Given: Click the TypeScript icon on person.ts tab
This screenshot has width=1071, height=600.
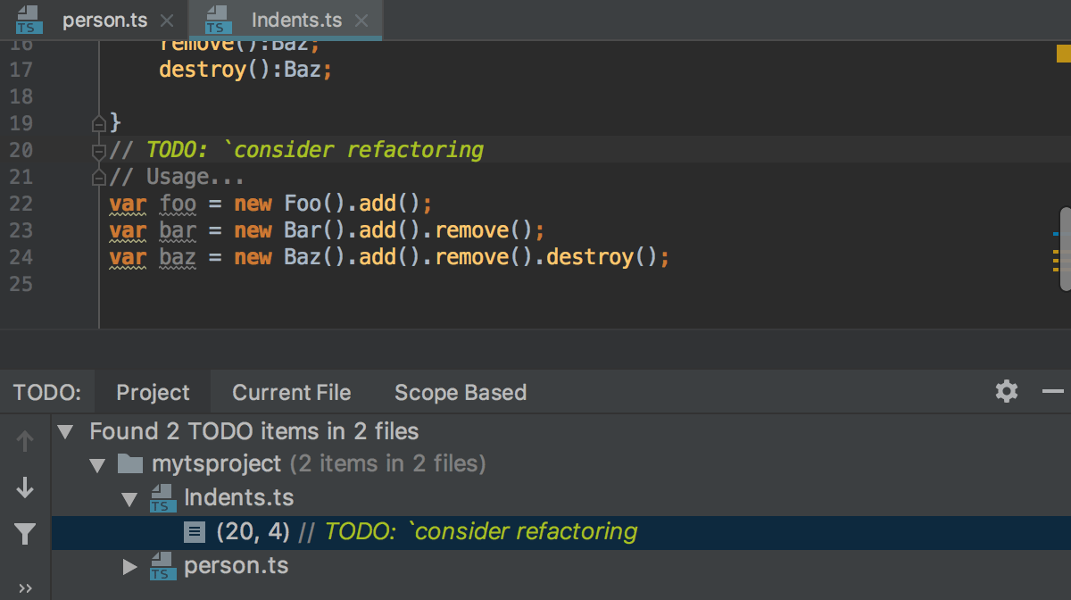Looking at the screenshot, I should point(28,19).
